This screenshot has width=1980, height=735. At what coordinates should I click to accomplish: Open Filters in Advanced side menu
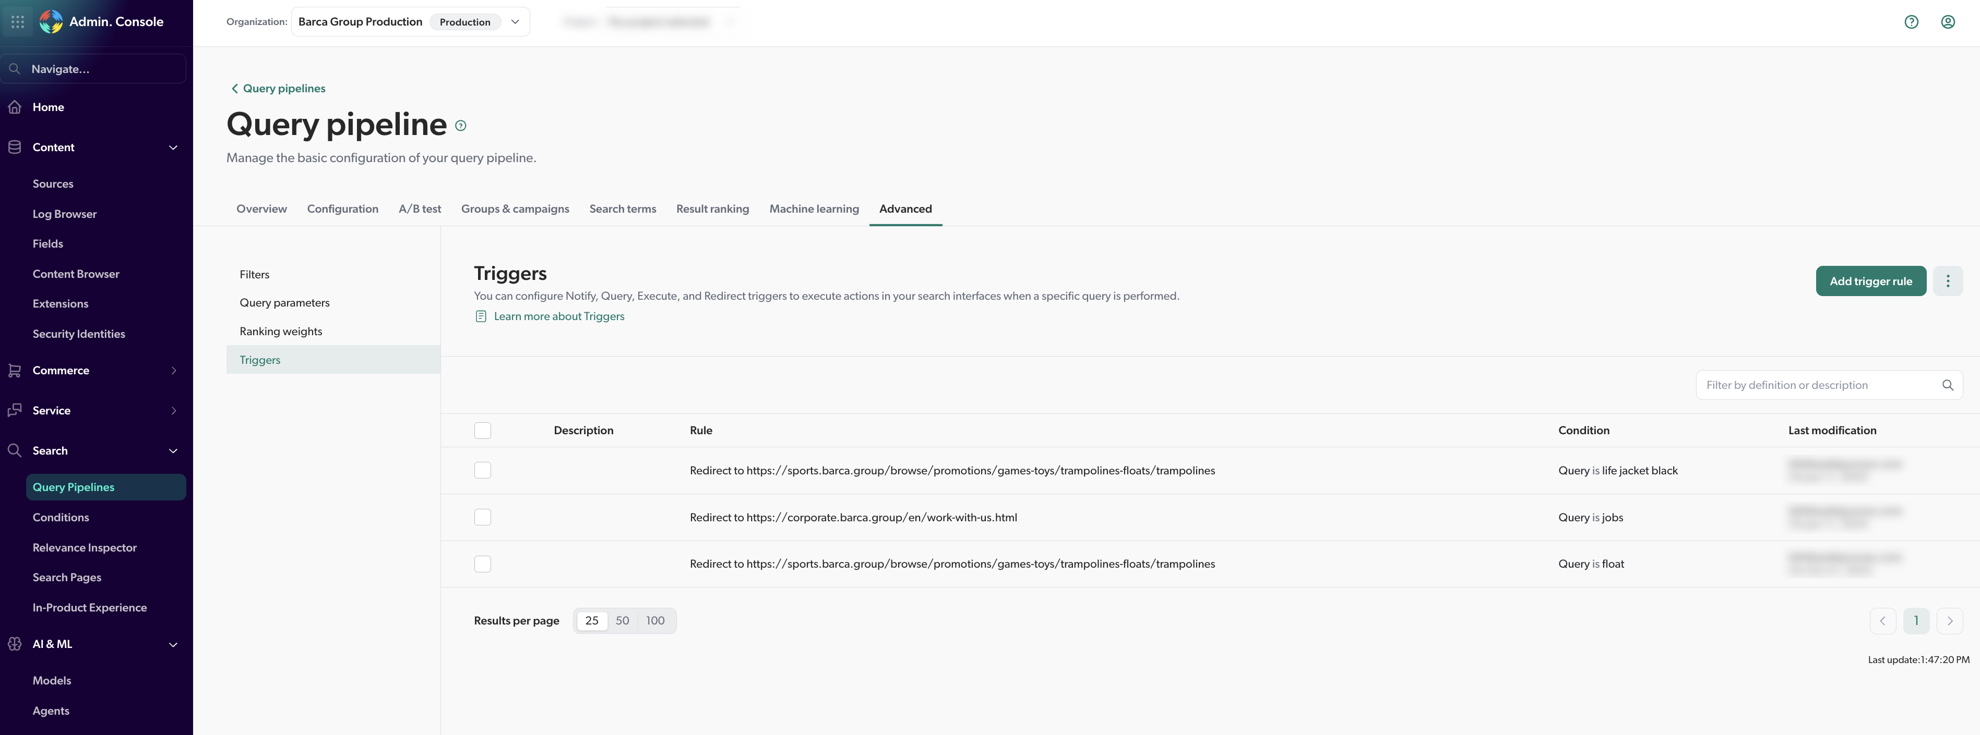point(333,274)
